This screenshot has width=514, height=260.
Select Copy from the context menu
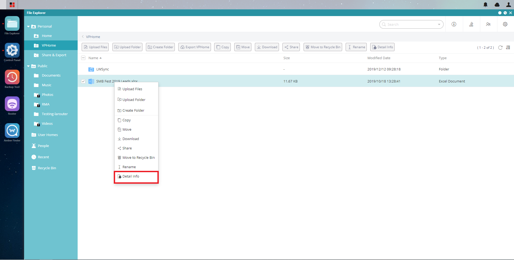point(136,120)
